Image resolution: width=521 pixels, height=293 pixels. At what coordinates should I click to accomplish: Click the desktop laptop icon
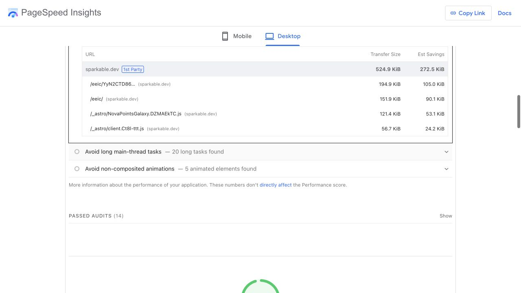pyautogui.click(x=269, y=36)
